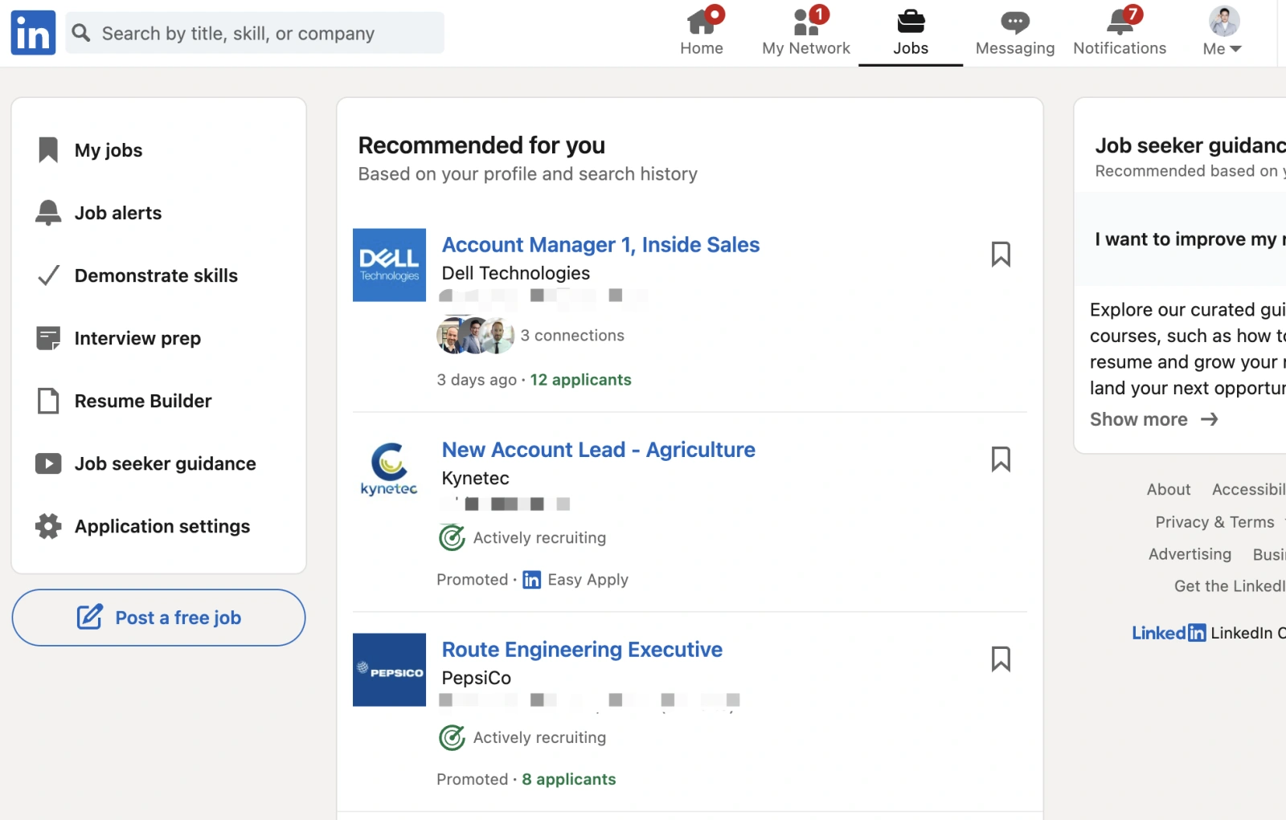Open My jobs in sidebar
Image resolution: width=1286 pixels, height=820 pixels.
(109, 150)
